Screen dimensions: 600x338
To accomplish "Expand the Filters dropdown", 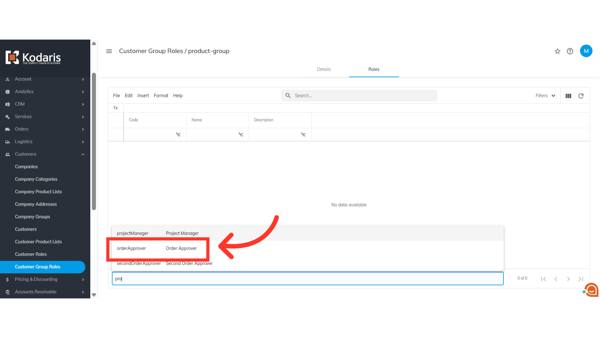I will tap(545, 96).
